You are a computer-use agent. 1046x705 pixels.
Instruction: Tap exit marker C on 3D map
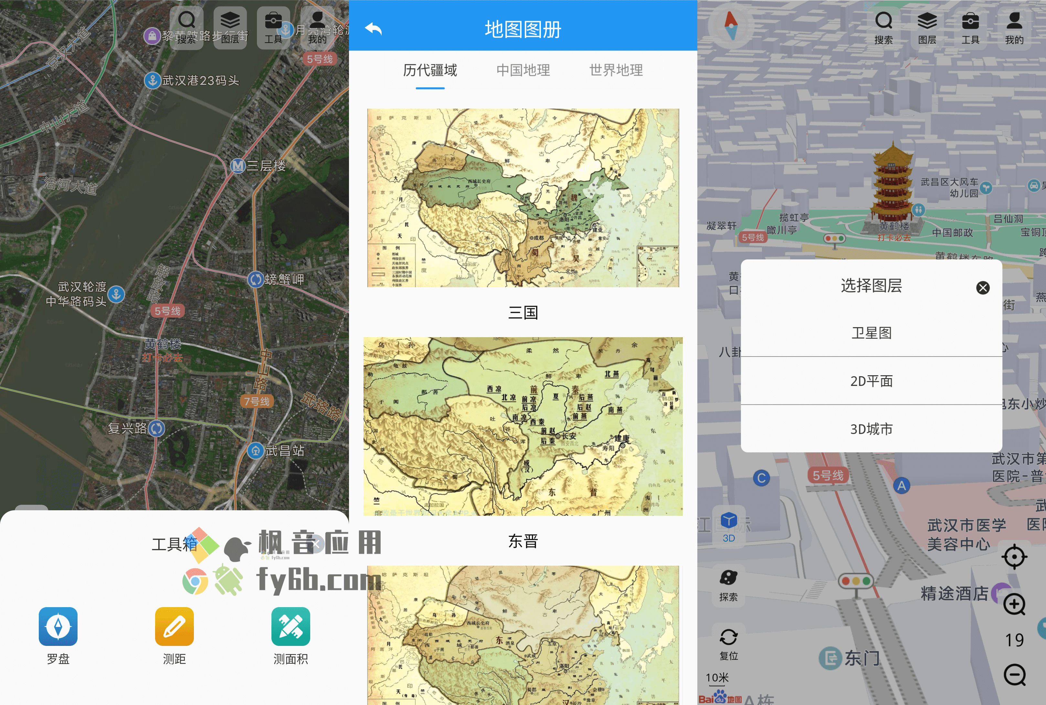tap(761, 478)
